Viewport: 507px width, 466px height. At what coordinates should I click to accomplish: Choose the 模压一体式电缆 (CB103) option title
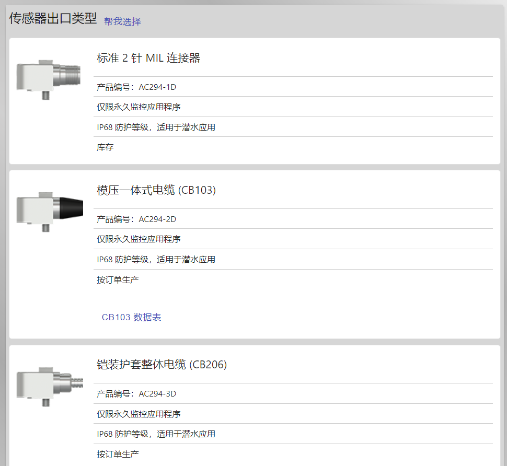156,190
